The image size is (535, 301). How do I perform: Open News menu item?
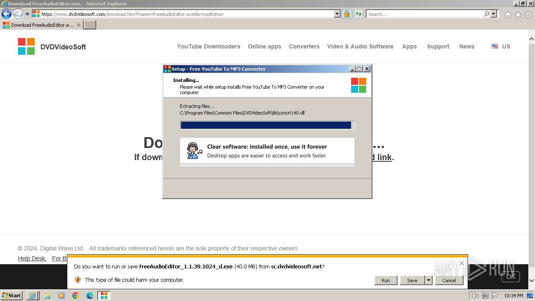point(467,46)
